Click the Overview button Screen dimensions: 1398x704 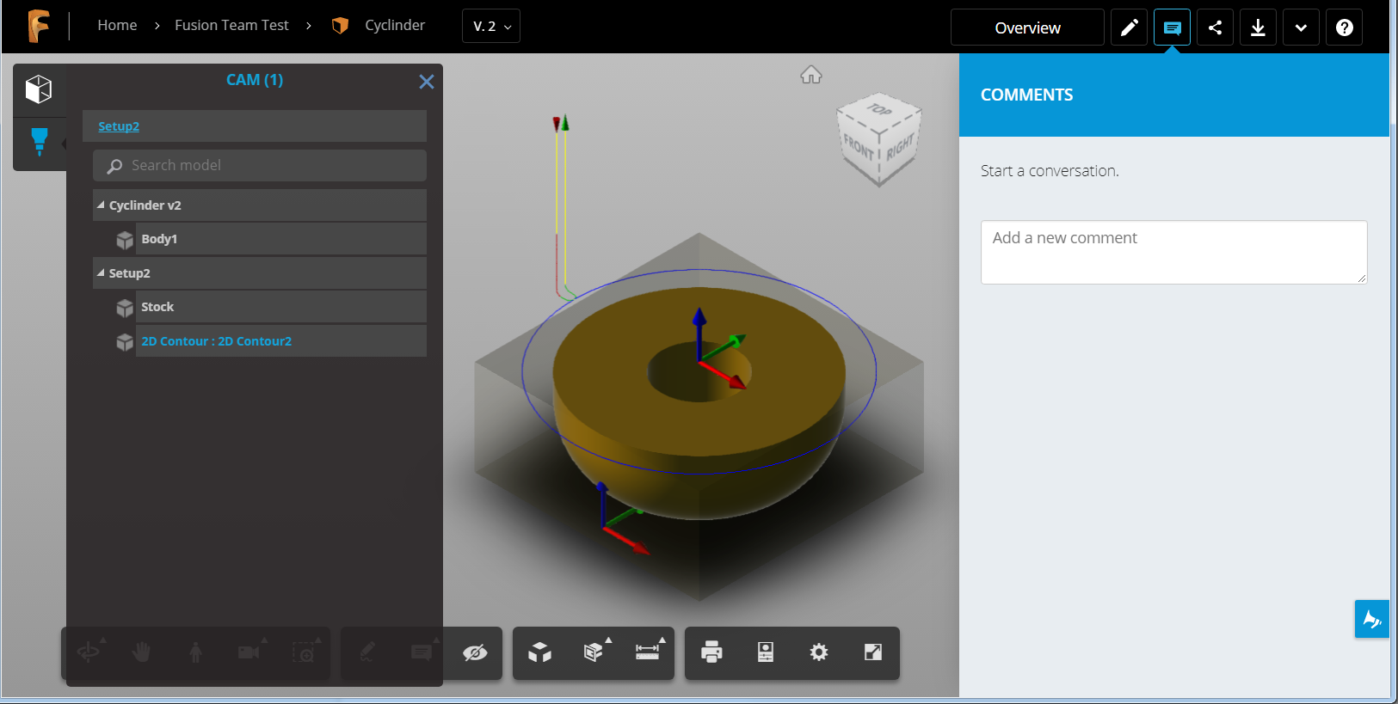tap(1027, 28)
